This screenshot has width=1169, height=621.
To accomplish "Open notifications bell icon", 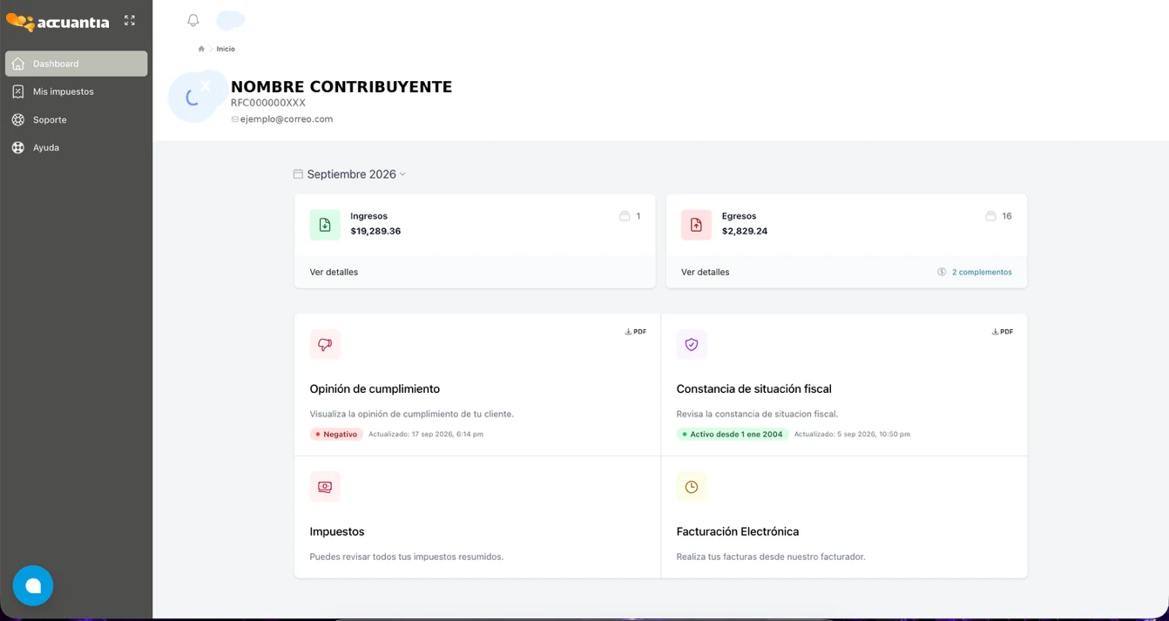I will (x=193, y=20).
